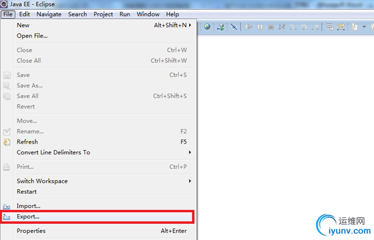Open the Project menu
The height and width of the screenshot is (240, 374).
tap(103, 14)
